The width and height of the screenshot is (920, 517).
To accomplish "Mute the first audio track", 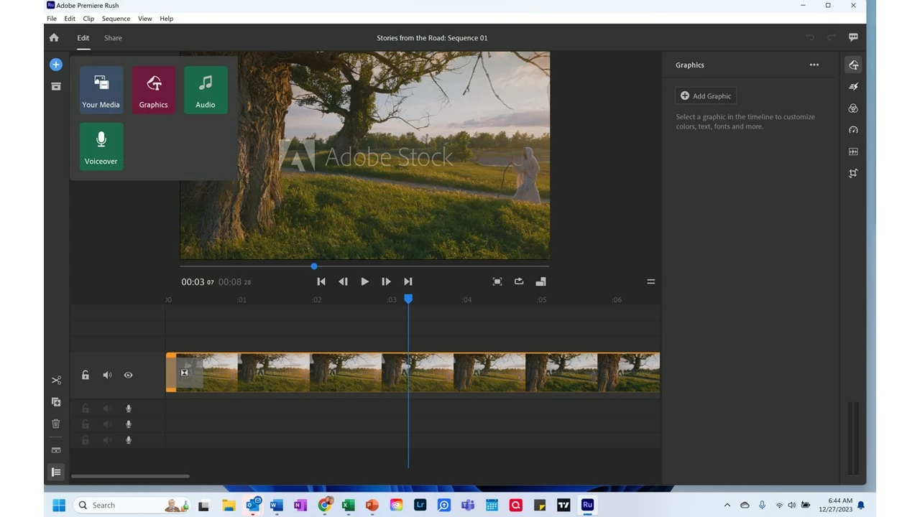I will pos(107,409).
